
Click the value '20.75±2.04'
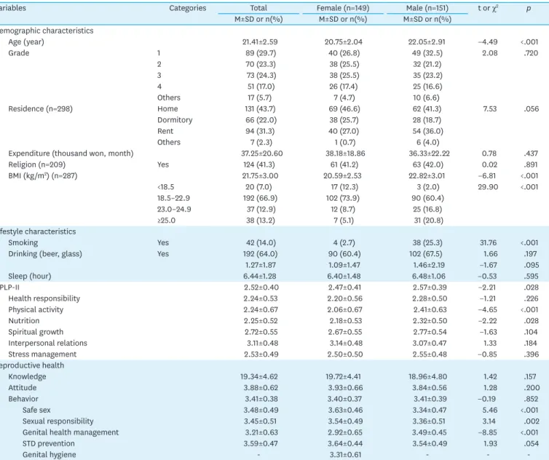click(x=343, y=42)
